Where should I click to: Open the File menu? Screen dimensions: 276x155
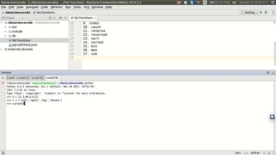[x=3, y=7]
